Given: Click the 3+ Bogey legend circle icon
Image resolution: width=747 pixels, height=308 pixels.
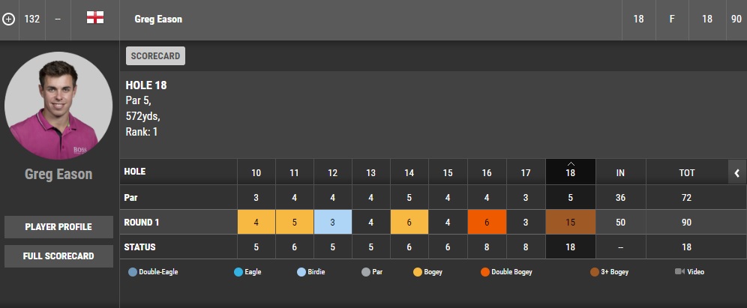Looking at the screenshot, I should pyautogui.click(x=595, y=272).
